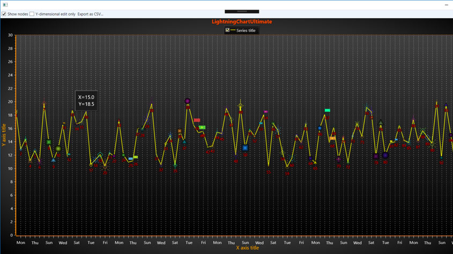Click the yellow line sample in legend
This screenshot has width=453, height=254.
pos(233,30)
